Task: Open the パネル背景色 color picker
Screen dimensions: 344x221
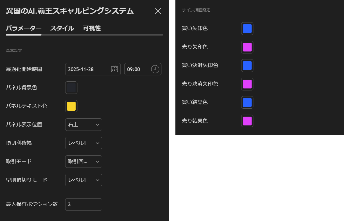Action: pyautogui.click(x=71, y=88)
